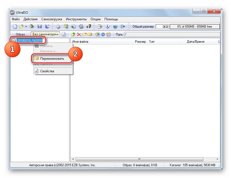The height and width of the screenshot is (178, 231).
Task: Open Help with the question mark icon
Action: tap(115, 27)
